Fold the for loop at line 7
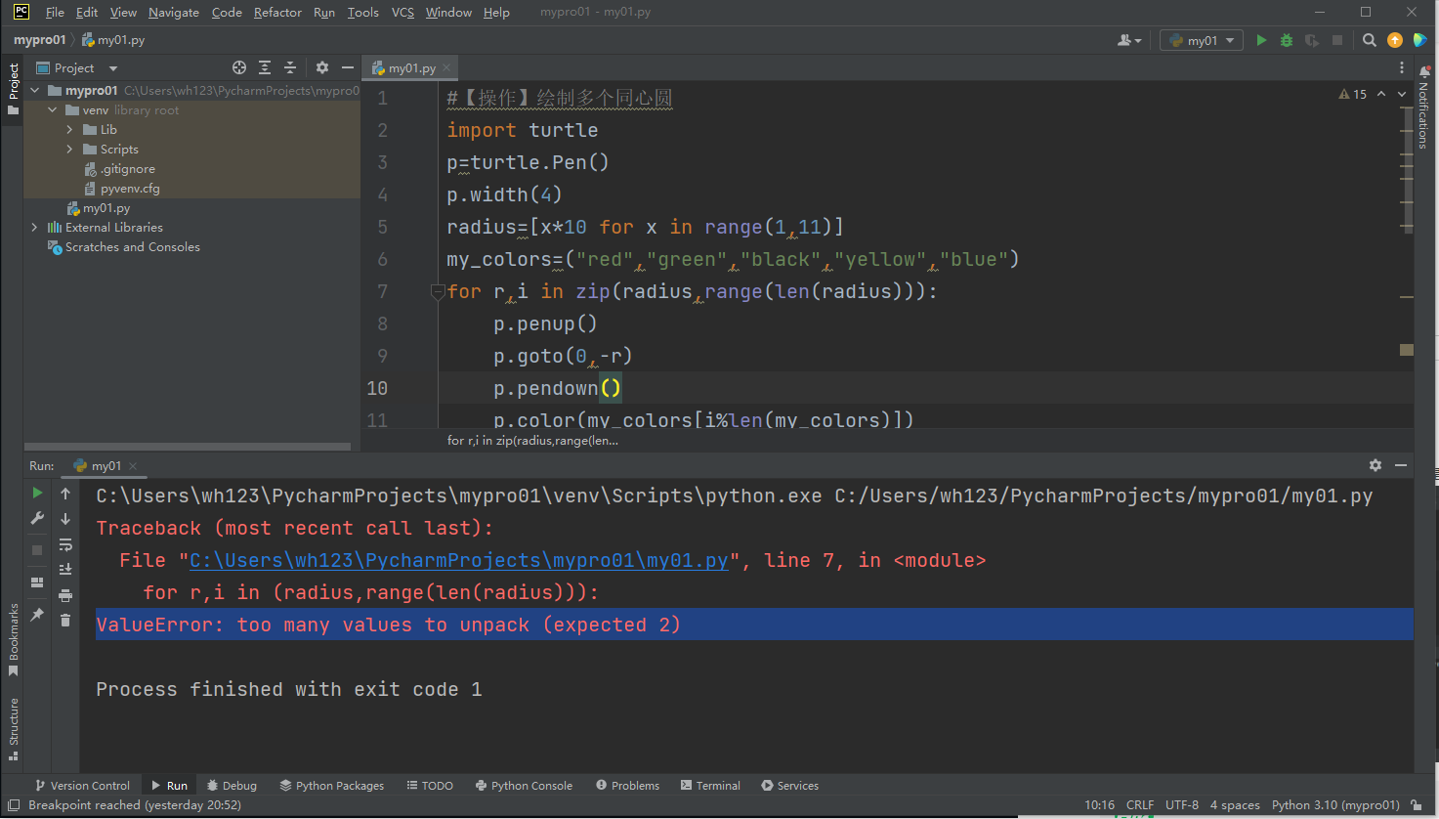 [x=438, y=291]
